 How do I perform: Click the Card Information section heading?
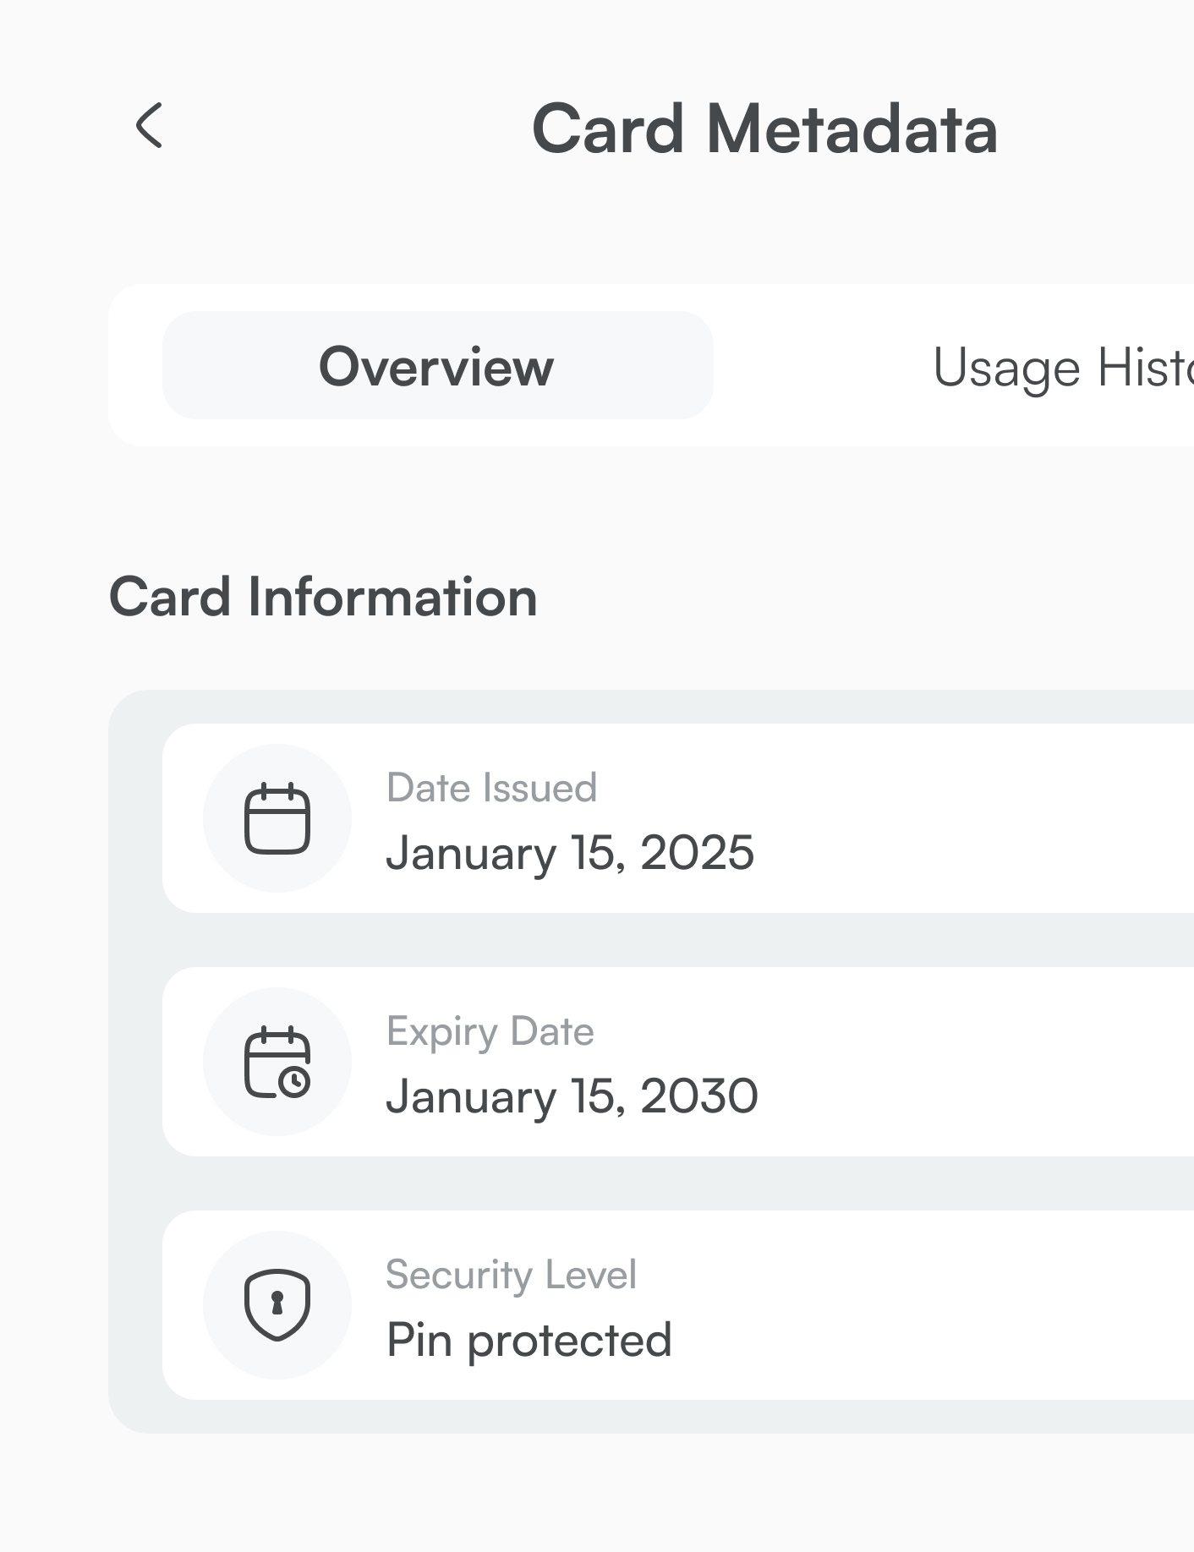pyautogui.click(x=323, y=597)
